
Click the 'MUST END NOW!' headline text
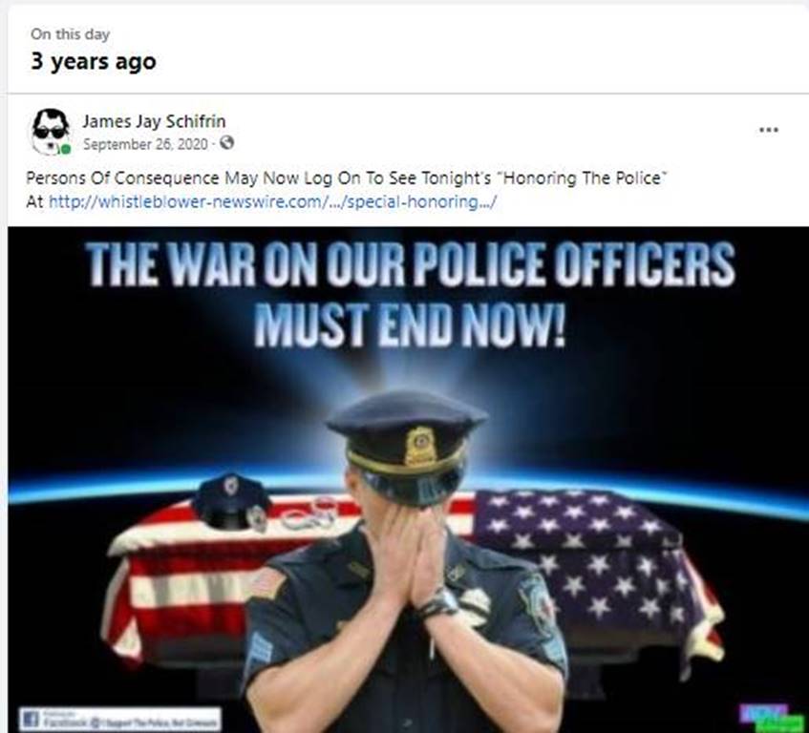pos(410,325)
